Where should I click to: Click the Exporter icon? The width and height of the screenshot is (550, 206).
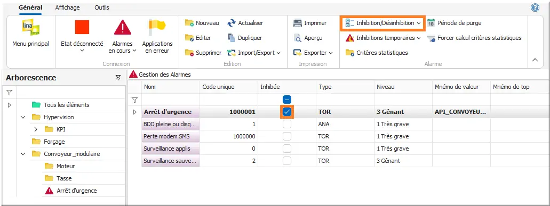(298, 53)
